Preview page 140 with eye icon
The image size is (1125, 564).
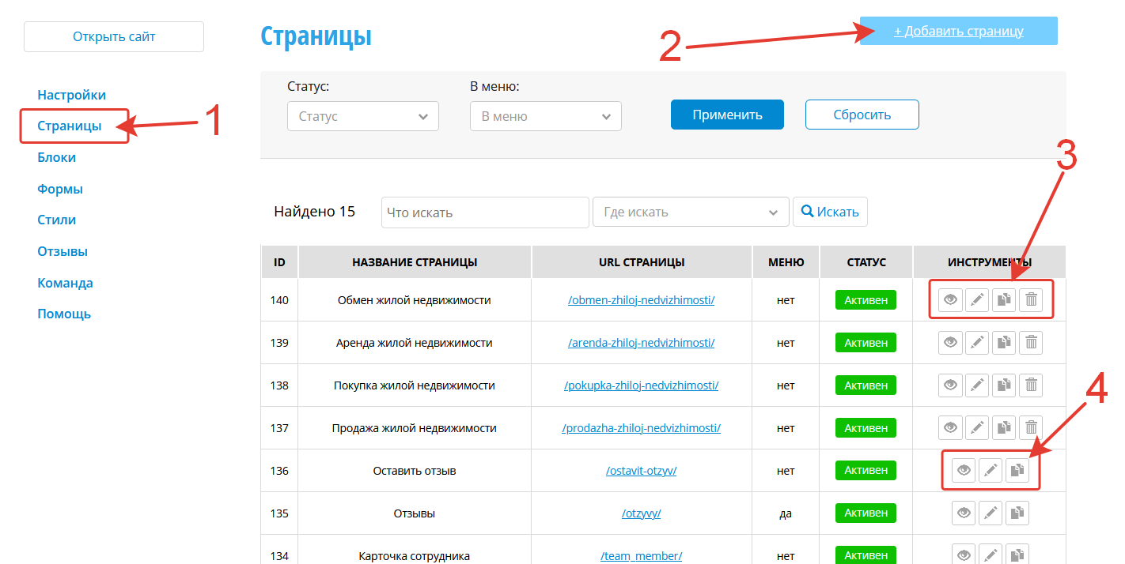pyautogui.click(x=950, y=300)
